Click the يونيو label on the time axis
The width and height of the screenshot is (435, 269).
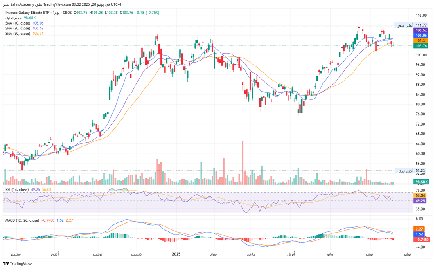pos(370,254)
